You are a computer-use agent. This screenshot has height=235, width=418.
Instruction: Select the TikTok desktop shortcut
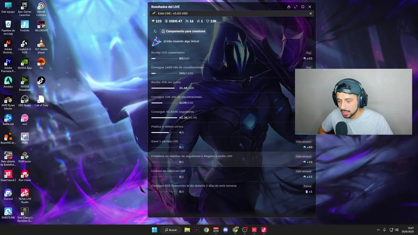click(x=41, y=82)
